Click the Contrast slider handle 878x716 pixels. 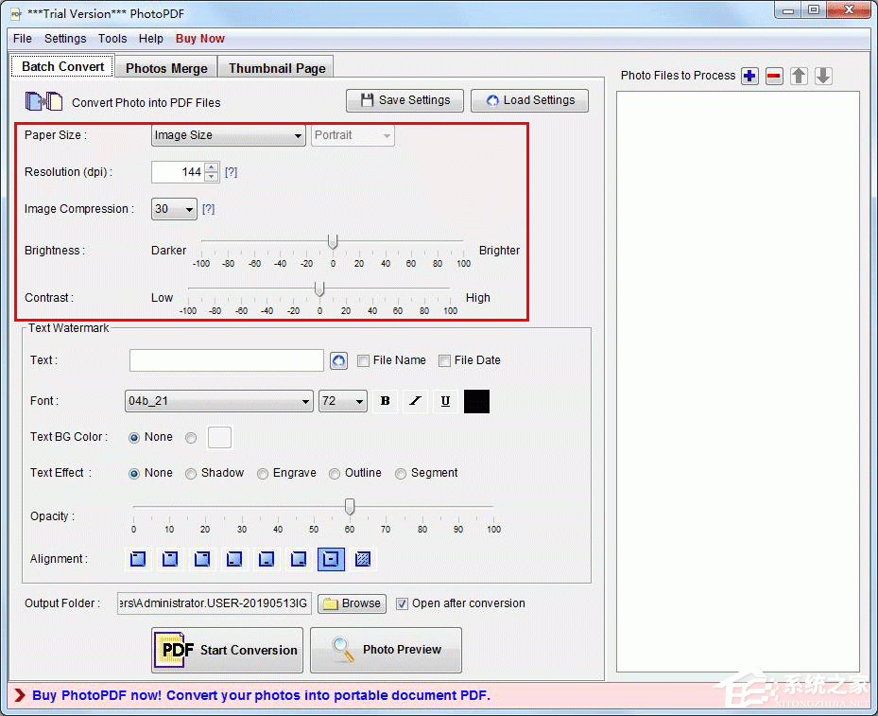coord(319,289)
